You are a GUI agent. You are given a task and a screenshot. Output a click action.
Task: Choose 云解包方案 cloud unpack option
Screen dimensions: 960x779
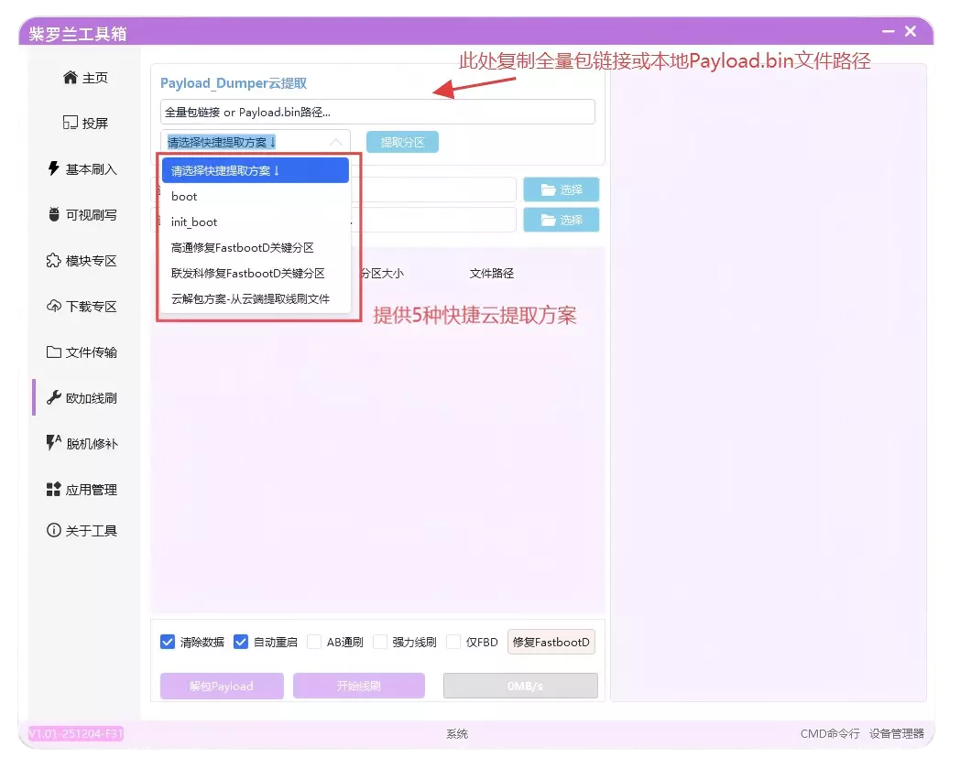[x=247, y=299]
